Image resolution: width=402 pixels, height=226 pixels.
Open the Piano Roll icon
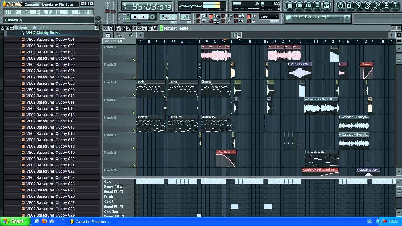pos(308,5)
